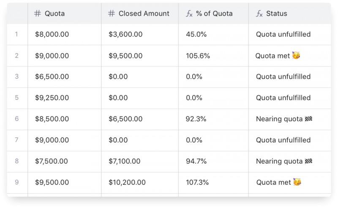The height and width of the screenshot is (208, 338).
Task: Select the $7,100.00 closed amount cell
Action: [125, 161]
